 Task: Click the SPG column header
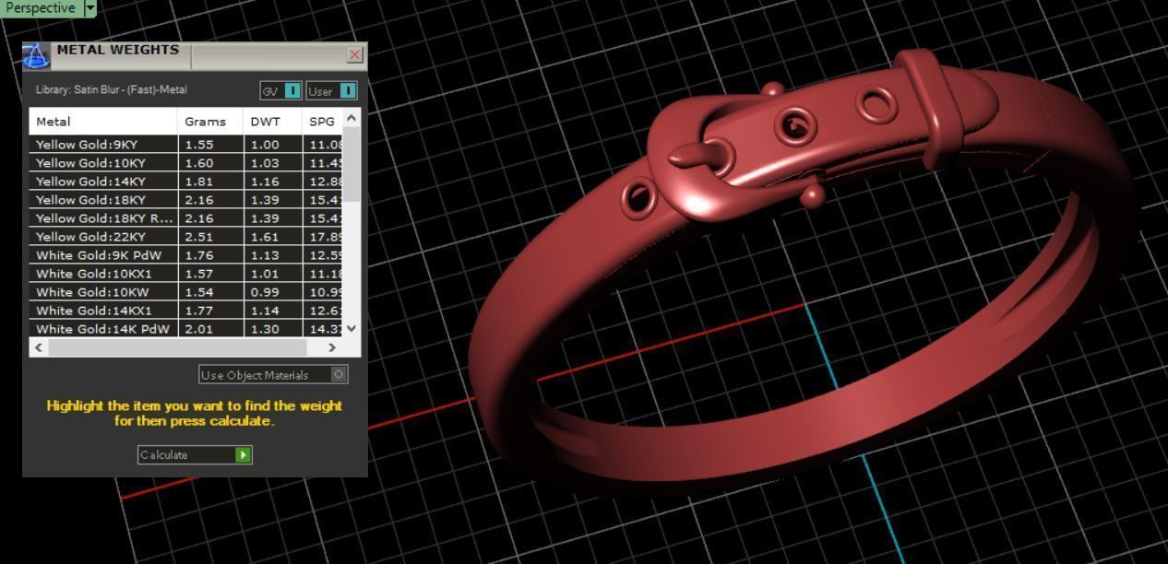pyautogui.click(x=322, y=122)
